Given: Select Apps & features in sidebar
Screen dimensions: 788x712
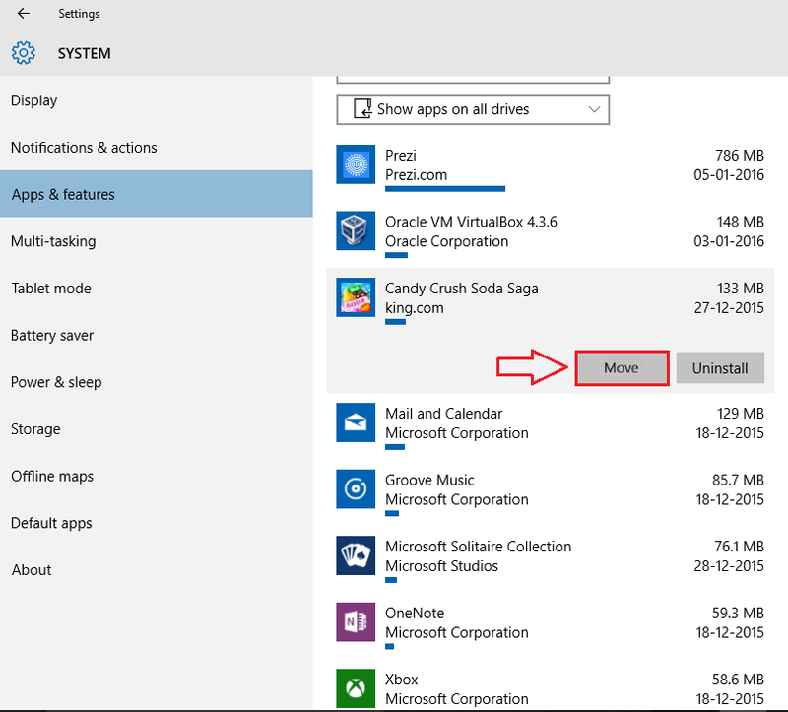Looking at the screenshot, I should (x=157, y=194).
